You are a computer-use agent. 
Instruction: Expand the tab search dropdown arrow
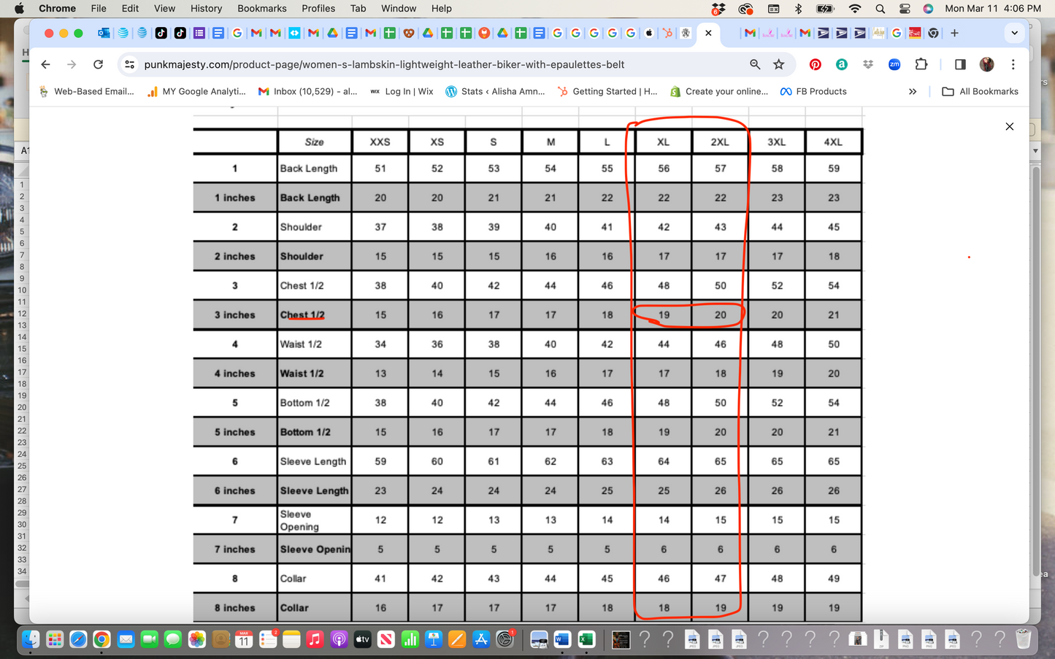(x=1014, y=33)
